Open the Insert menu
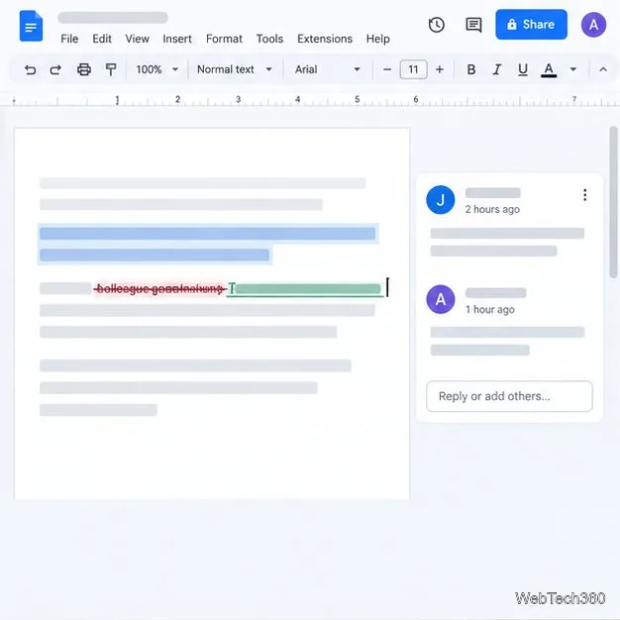Screen dimensions: 620x620 coord(177,39)
